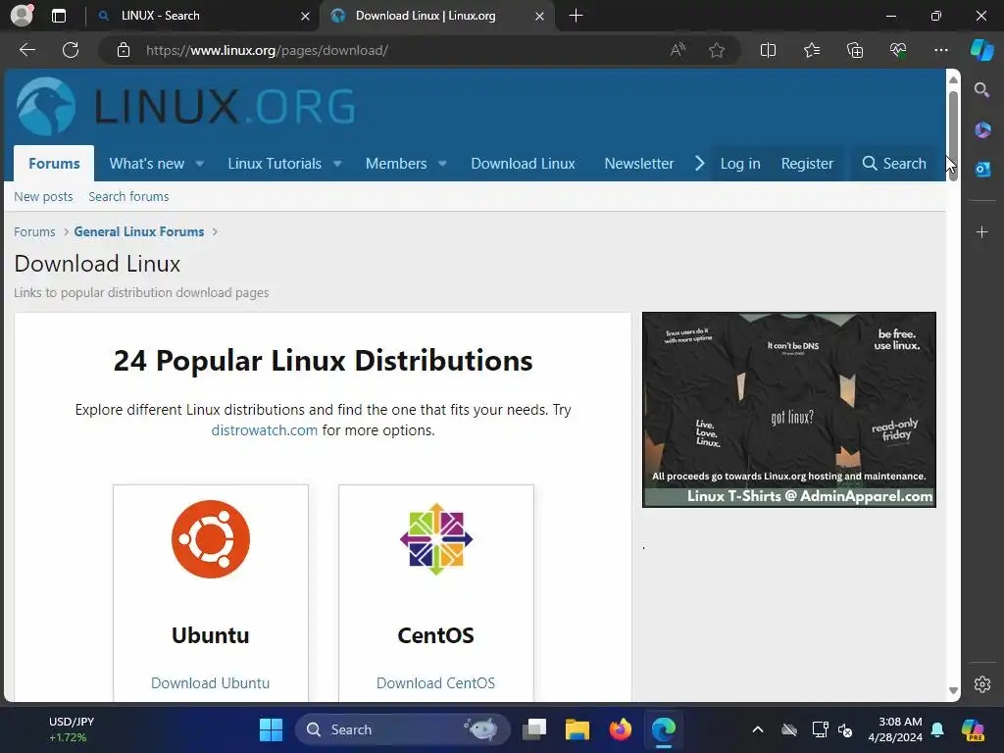Image resolution: width=1004 pixels, height=753 pixels.
Task: Show more navigation items chevron
Action: pos(700,164)
